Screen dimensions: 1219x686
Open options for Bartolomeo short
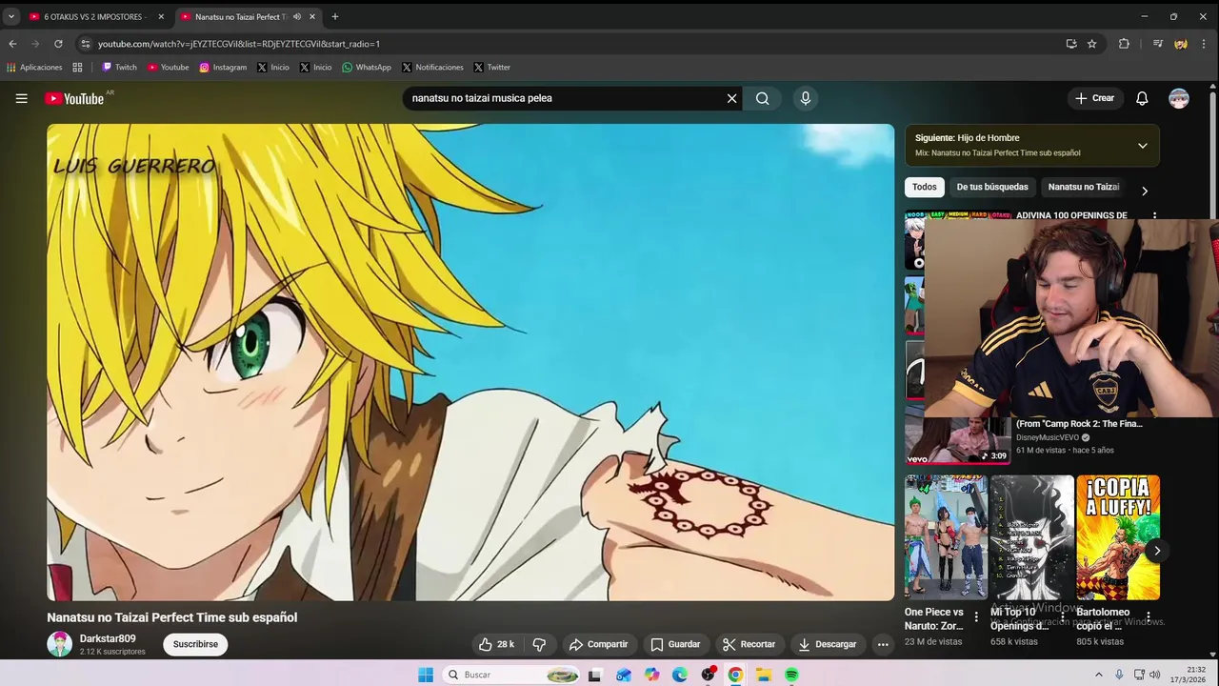pos(1149,617)
